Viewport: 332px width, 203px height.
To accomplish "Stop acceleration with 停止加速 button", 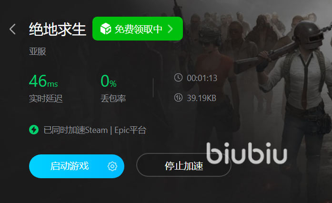I will (184, 165).
